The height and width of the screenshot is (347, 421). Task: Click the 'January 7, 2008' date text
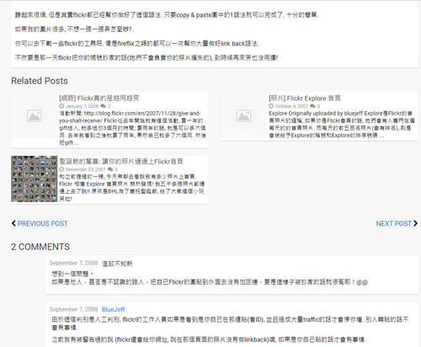pos(82,106)
